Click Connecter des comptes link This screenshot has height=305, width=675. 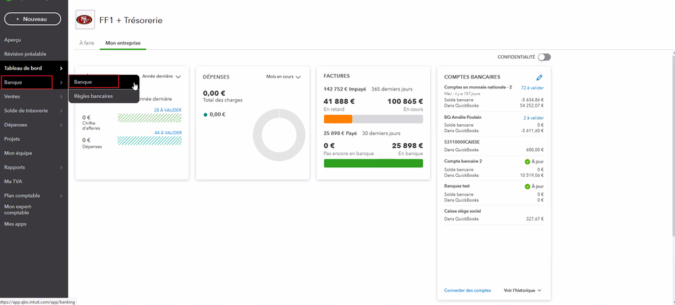click(467, 290)
